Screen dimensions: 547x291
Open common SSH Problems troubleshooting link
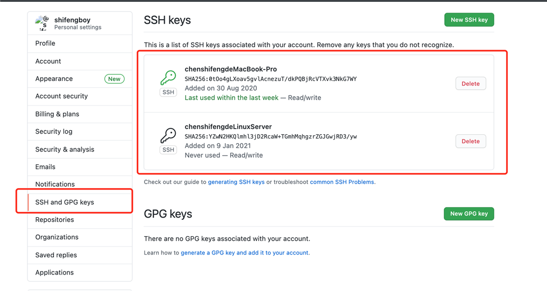click(x=342, y=182)
